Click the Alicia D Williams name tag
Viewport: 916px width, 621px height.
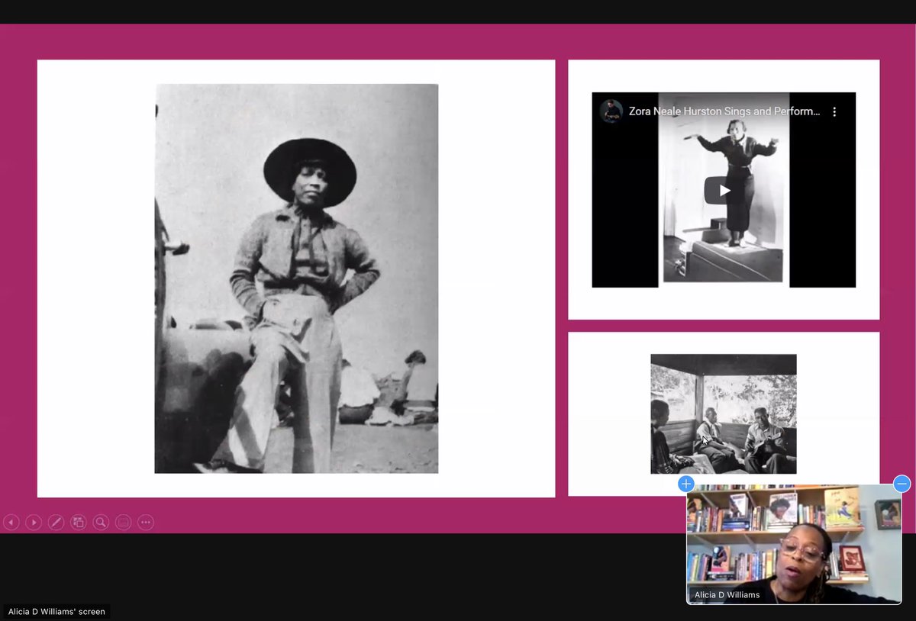[x=727, y=595]
